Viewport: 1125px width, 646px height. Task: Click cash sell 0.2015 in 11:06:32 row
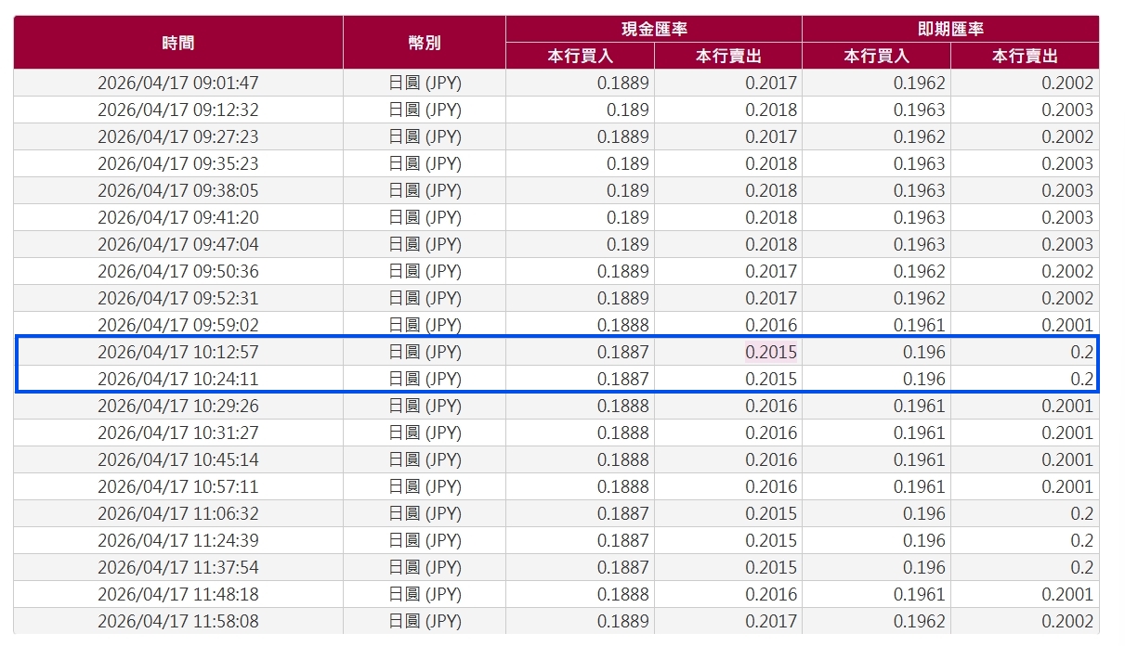point(771,513)
